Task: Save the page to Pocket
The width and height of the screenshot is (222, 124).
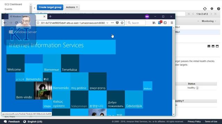Action: [x=117, y=23]
